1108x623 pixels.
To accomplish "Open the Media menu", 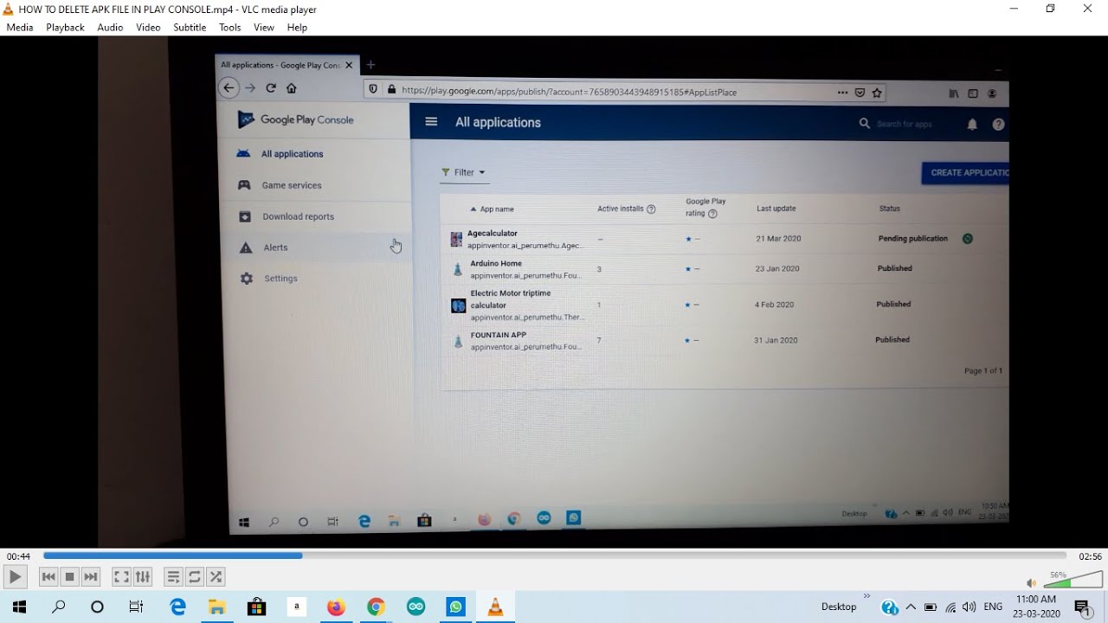I will [x=20, y=28].
